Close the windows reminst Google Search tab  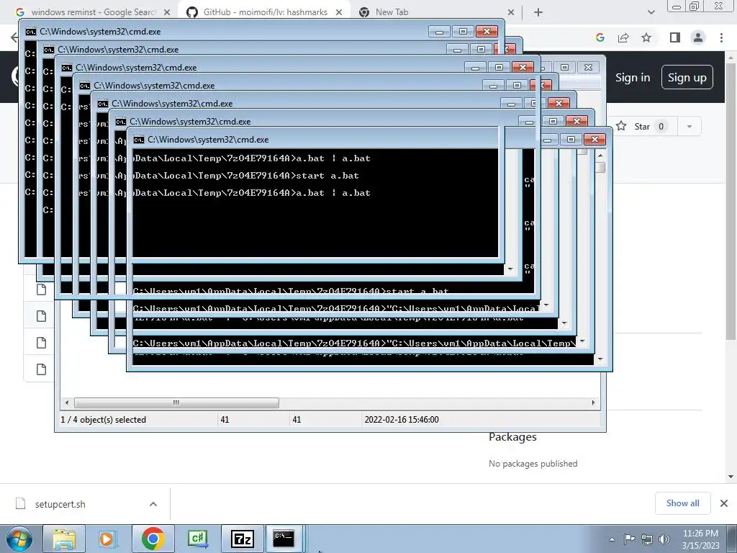click(167, 12)
